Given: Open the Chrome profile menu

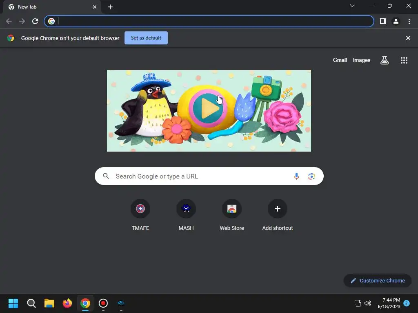Looking at the screenshot, I should tap(396, 21).
